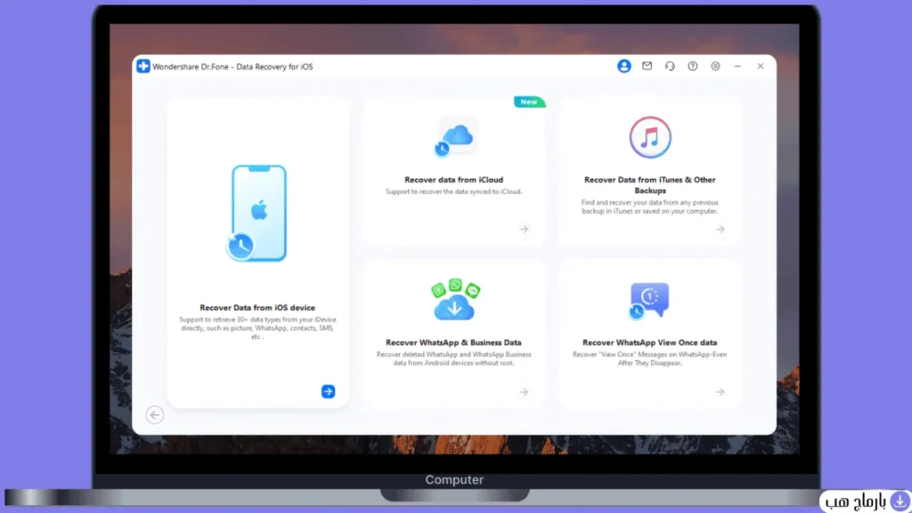912x513 pixels.
Task: Click the arrow on iCloud recovery card
Action: pos(525,229)
